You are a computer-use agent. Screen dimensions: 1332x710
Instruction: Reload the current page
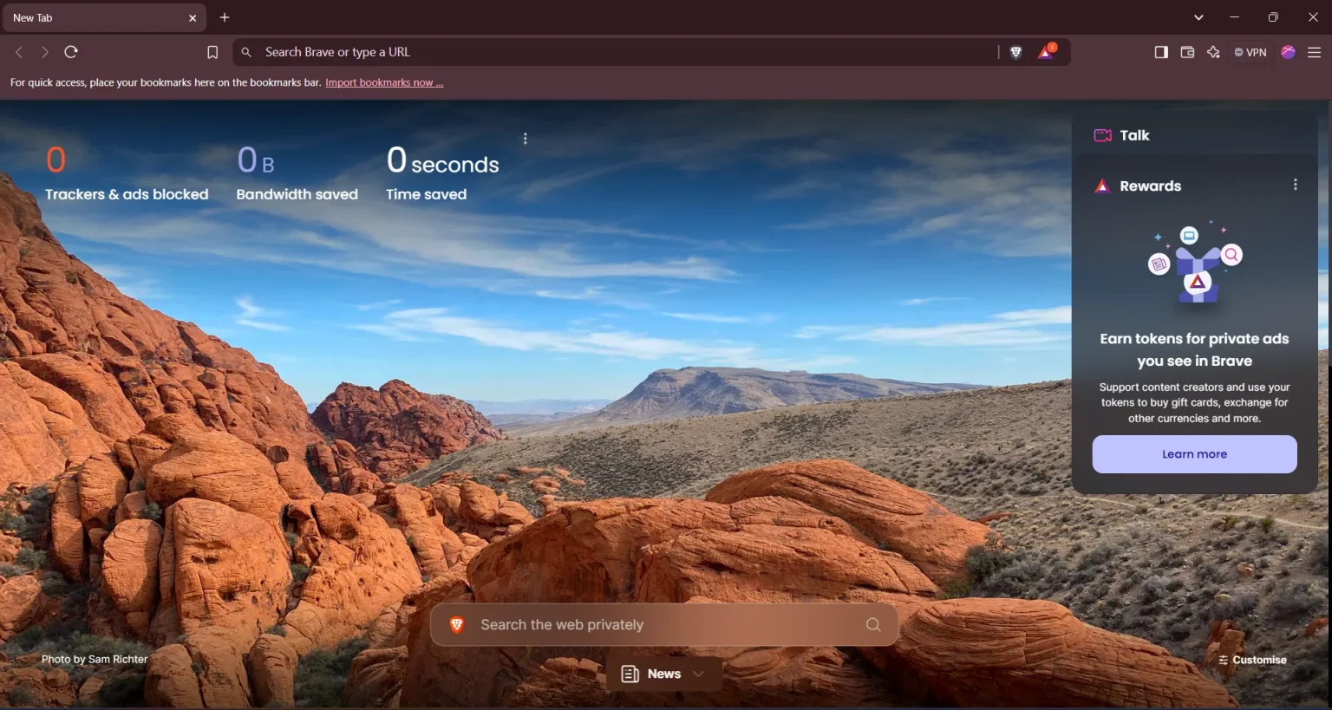(71, 52)
